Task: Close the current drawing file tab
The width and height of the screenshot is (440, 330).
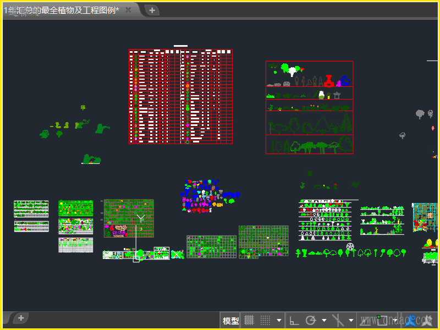Action: pos(128,10)
